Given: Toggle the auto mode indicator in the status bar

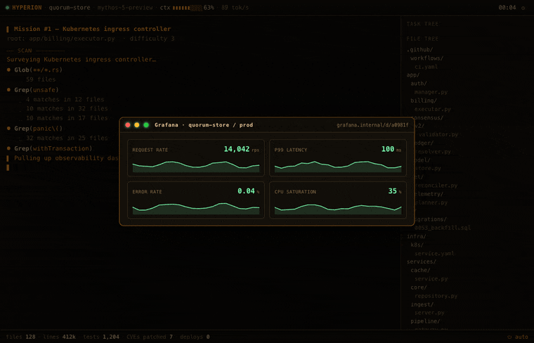Looking at the screenshot, I should 521,337.
